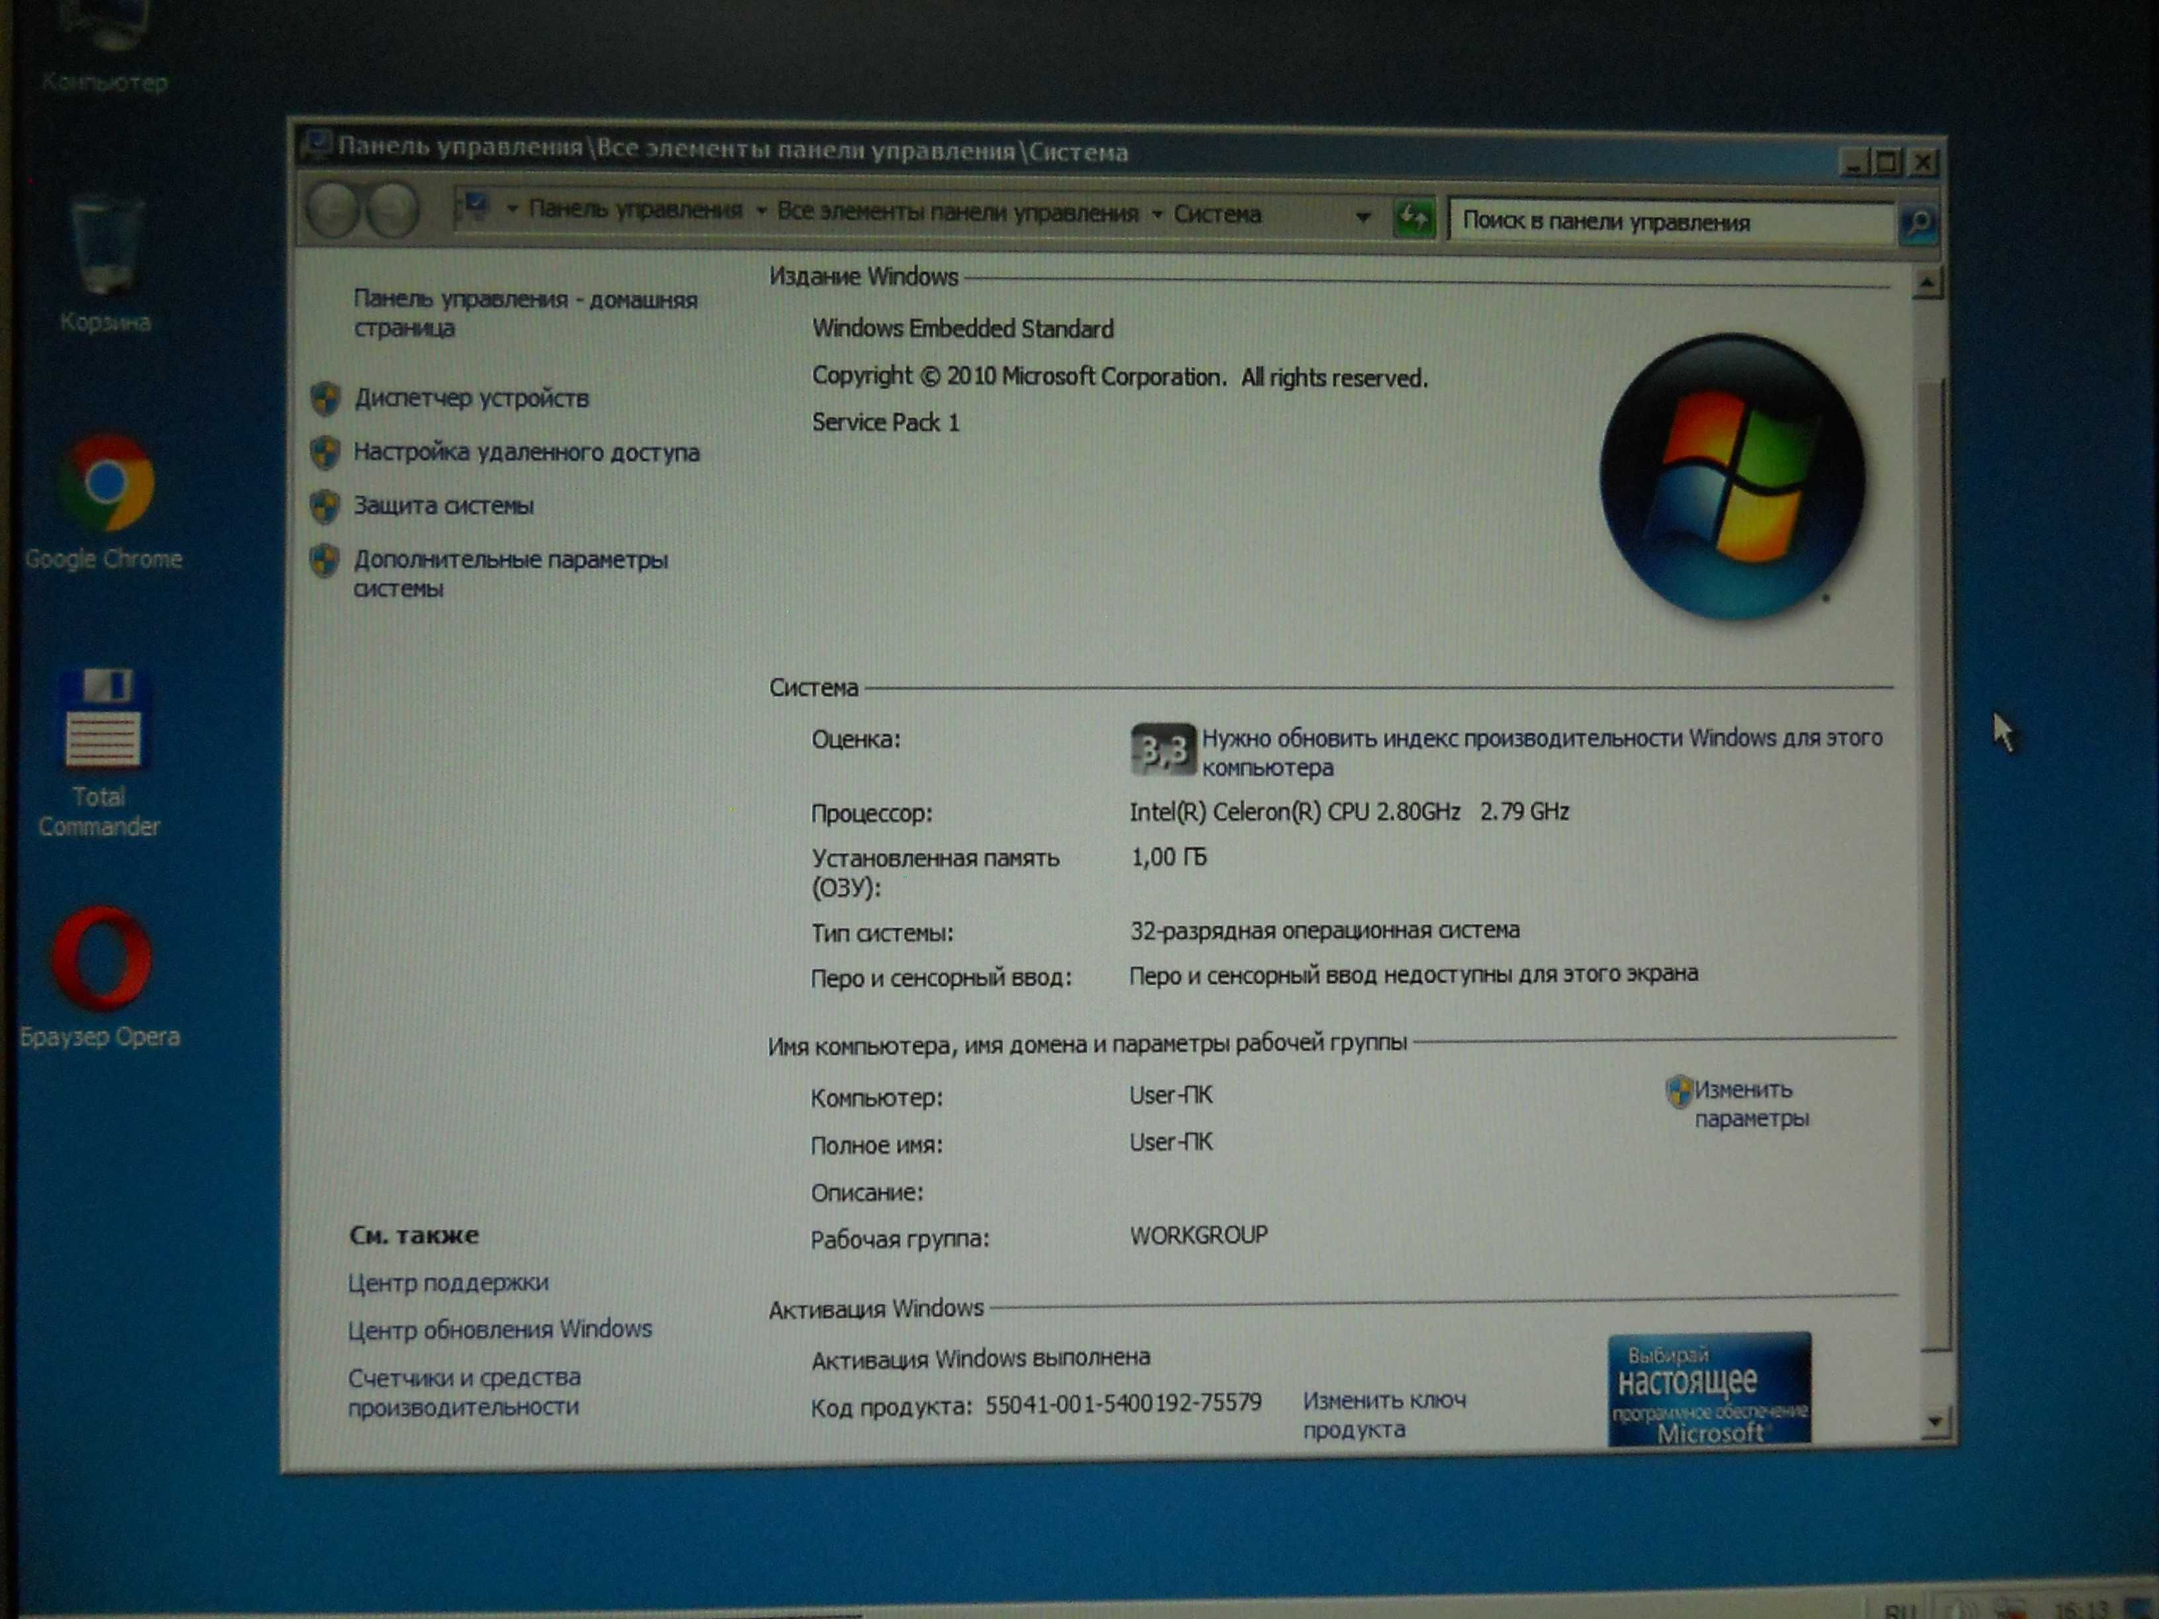Click the Windows Embedded Standard text
Screen dimensions: 2159x1619
(x=962, y=329)
